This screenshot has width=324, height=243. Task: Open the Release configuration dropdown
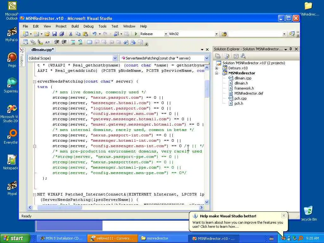click(x=165, y=34)
